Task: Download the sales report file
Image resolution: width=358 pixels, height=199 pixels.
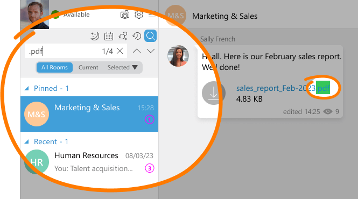Action: tap(214, 93)
